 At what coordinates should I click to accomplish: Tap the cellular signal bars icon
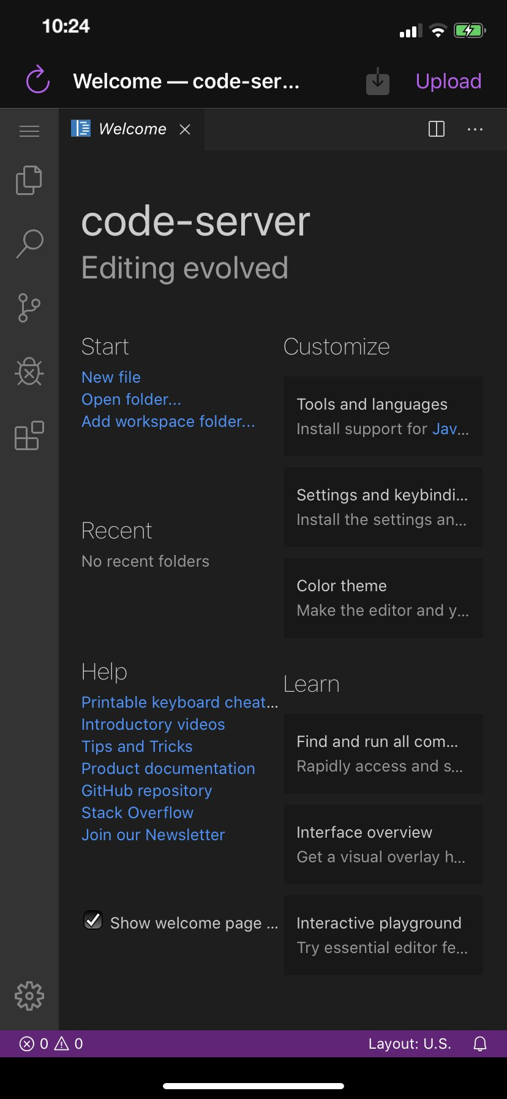tap(410, 31)
